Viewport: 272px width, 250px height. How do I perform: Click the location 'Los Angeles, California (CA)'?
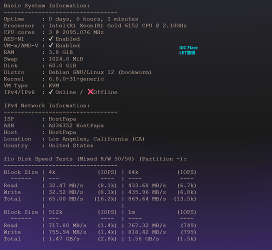coord(96,139)
